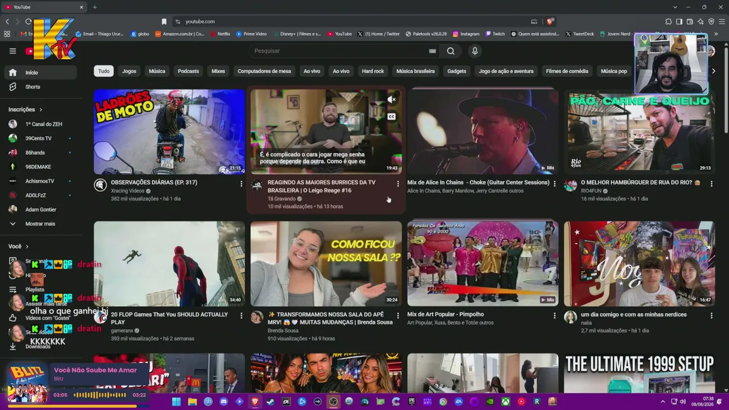Image resolution: width=729 pixels, height=410 pixels.
Task: Open options for OBSERVAÇÕES DIÁRIAS video
Action: click(x=241, y=183)
